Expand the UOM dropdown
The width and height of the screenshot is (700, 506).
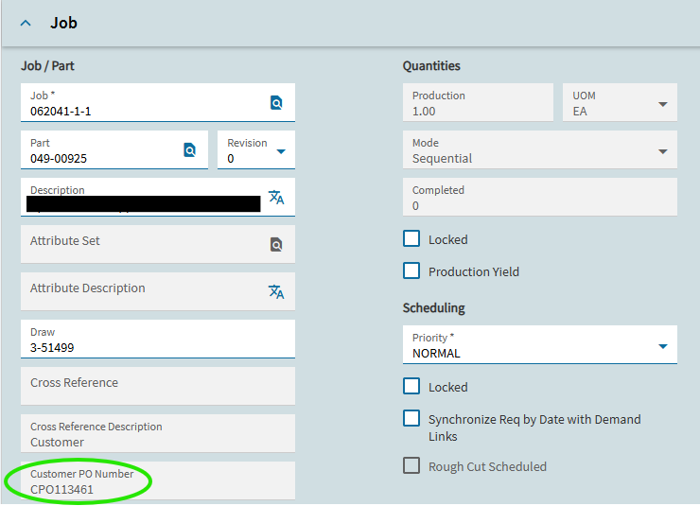662,104
